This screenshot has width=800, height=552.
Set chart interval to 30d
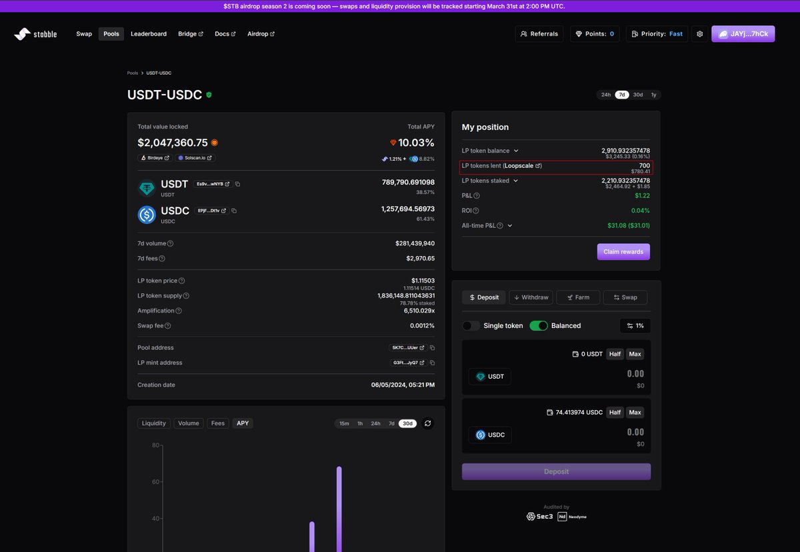coord(408,423)
